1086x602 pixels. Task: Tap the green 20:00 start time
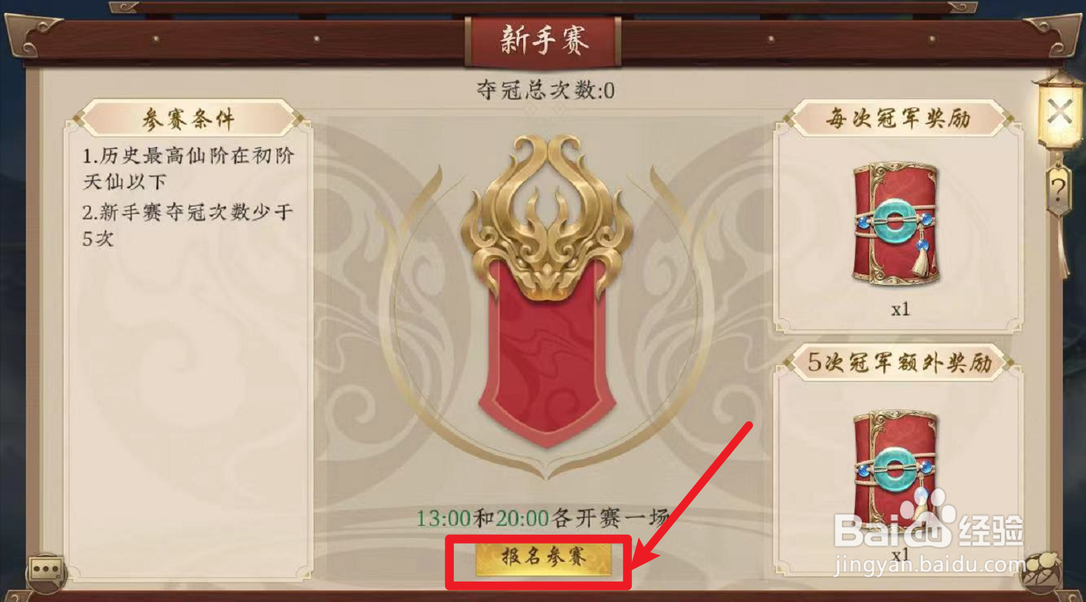click(x=522, y=518)
